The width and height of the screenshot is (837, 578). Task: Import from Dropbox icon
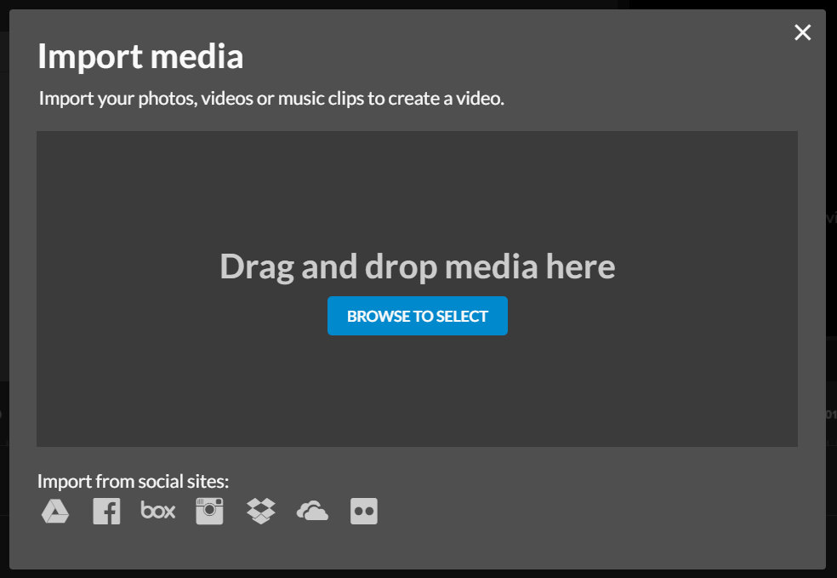[261, 512]
